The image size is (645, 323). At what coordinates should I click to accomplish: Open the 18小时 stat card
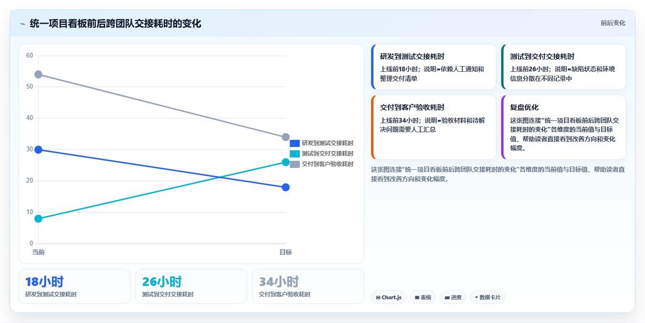click(74, 286)
